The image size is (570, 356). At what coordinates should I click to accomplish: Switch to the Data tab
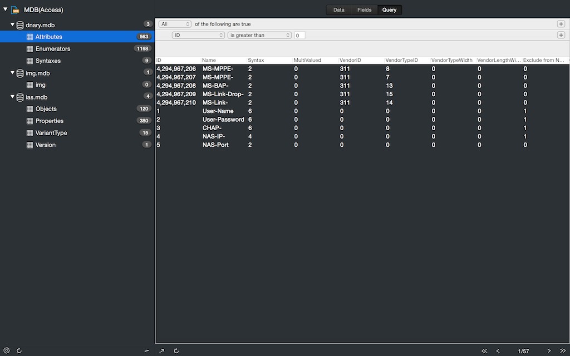coord(338,10)
